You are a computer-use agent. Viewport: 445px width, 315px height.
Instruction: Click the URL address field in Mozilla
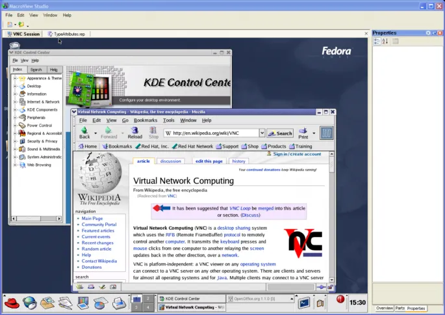click(214, 133)
